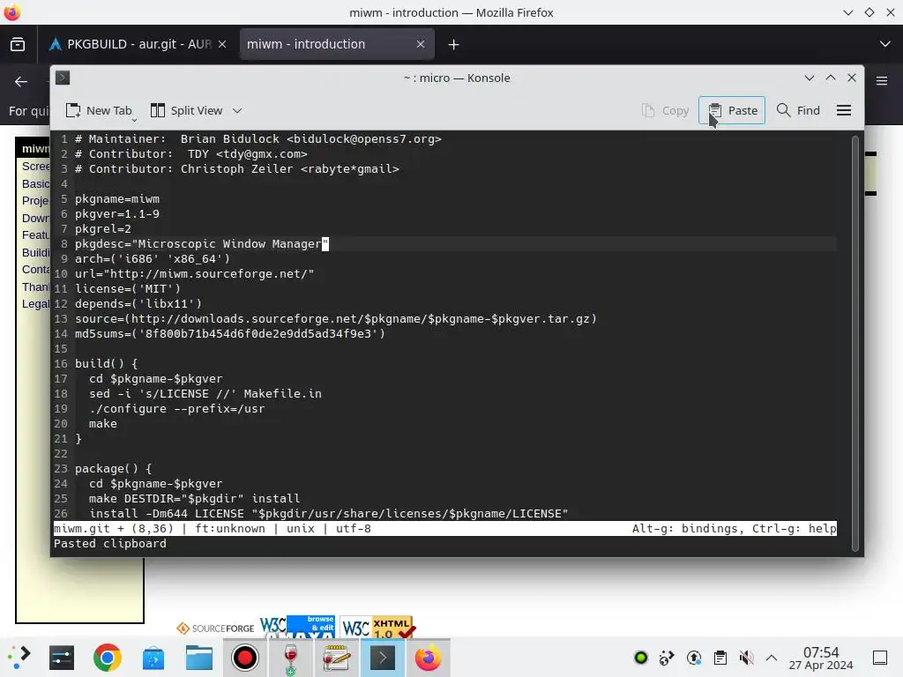Click the Konsole vertical scrollbar

tap(854, 344)
